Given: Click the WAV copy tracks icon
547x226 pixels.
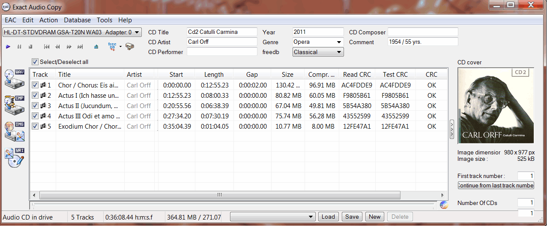Looking at the screenshot, I should click(14, 78).
